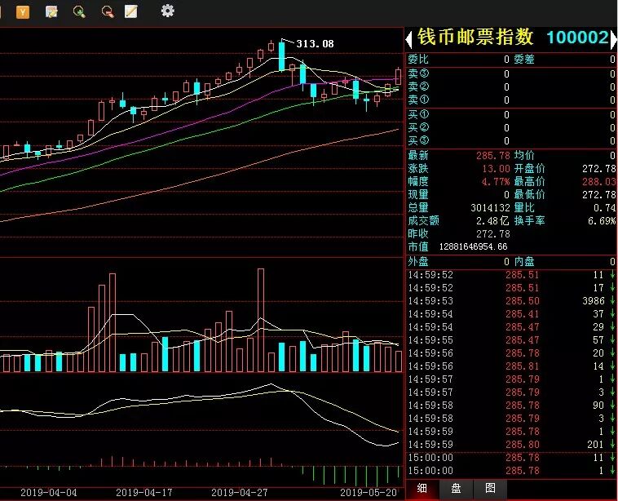Select the 涨跌 value 13.00
The height and width of the screenshot is (501, 618).
coord(497,169)
